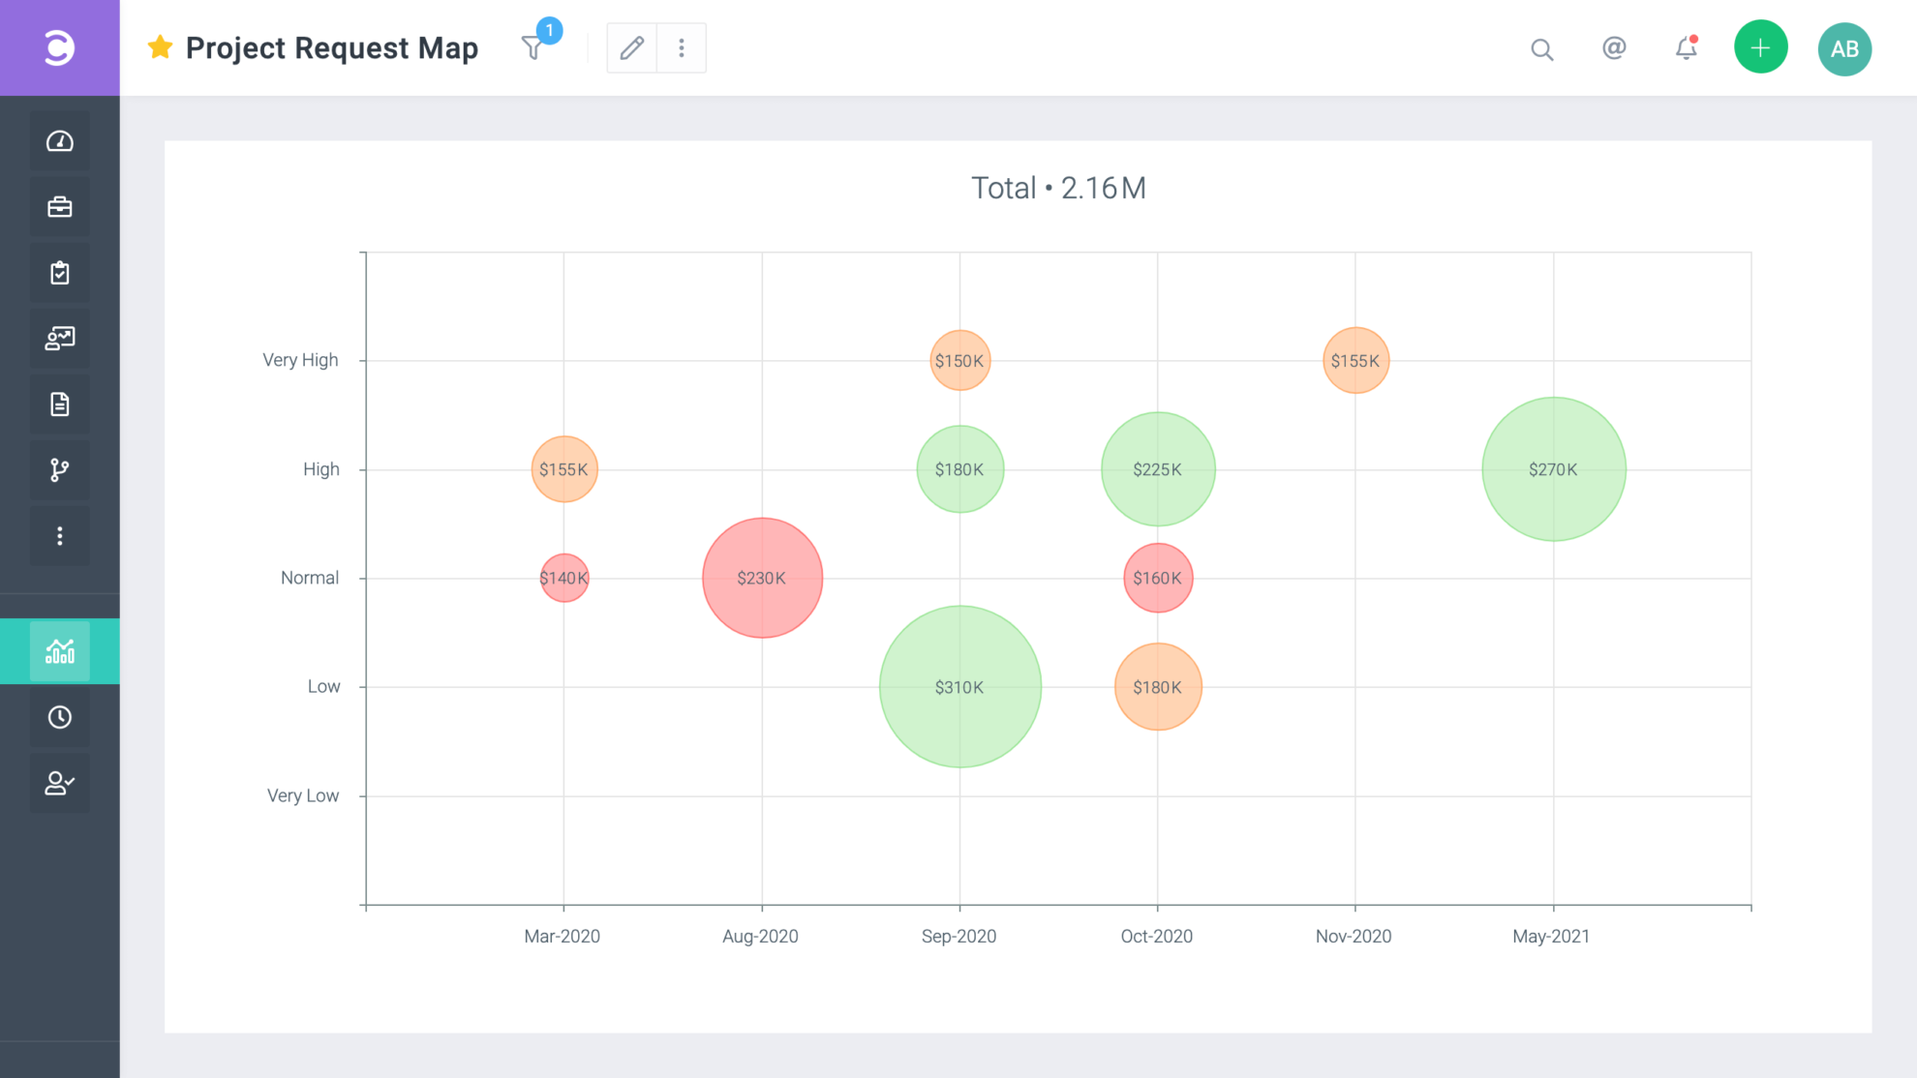Viewport: 1917px width, 1078px height.
Task: Open the Documents page icon
Action: coord(59,404)
